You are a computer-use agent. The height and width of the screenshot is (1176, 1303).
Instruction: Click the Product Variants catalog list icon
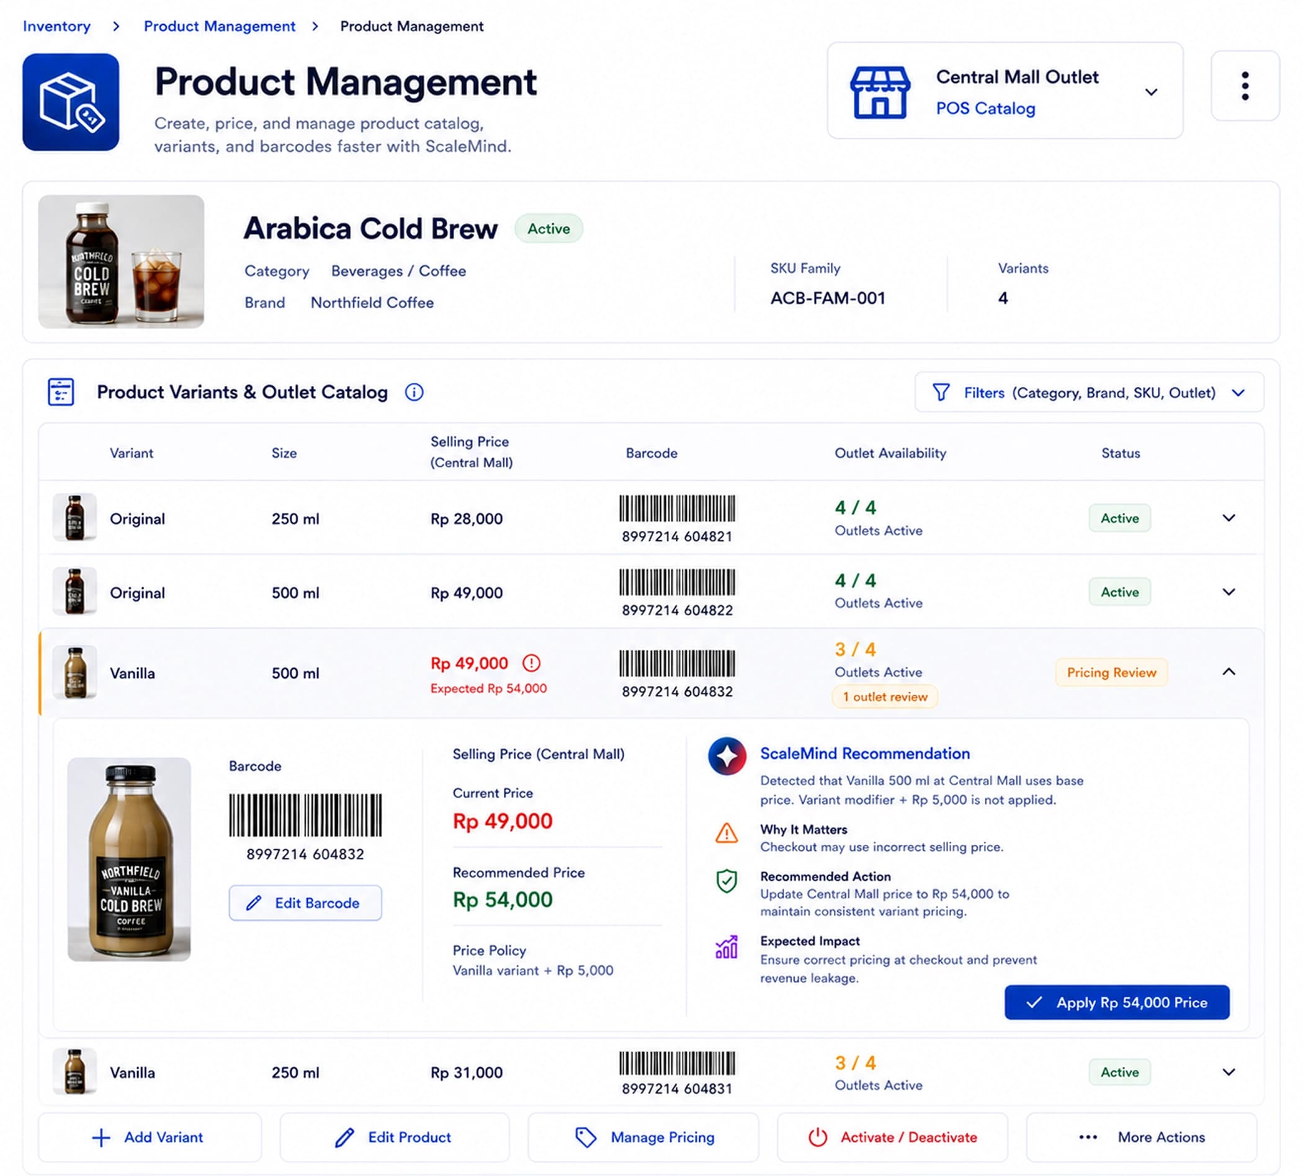[61, 391]
